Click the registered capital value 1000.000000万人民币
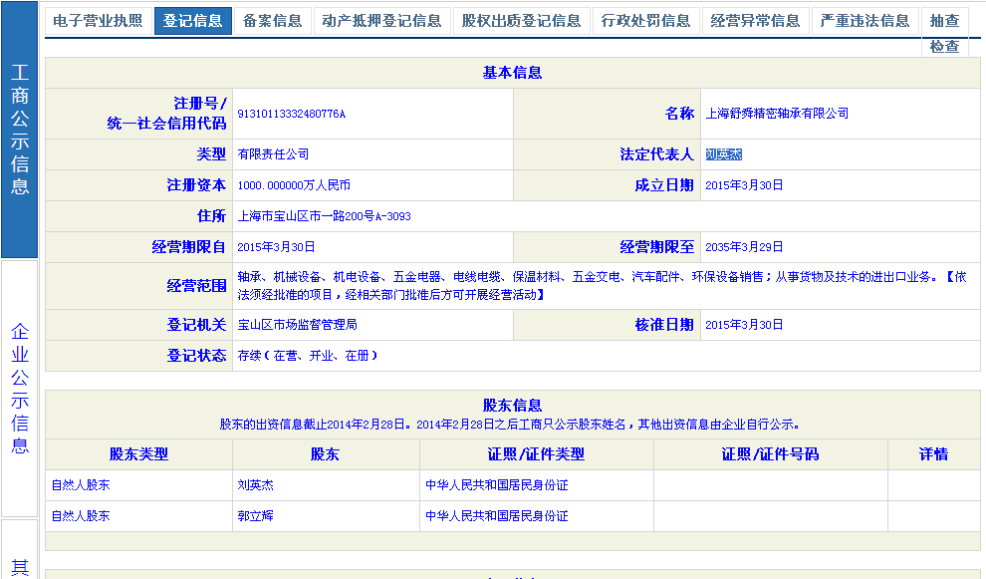 click(294, 185)
